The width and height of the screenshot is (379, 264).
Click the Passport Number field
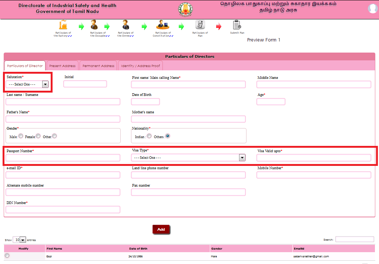(x=63, y=158)
